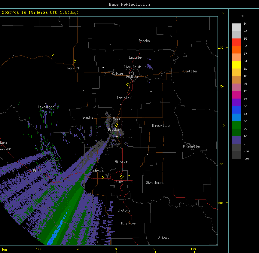Viewport: 259px width, 253px height.
Task: Click the yellow diamond marker near Olds
Action: (117, 125)
